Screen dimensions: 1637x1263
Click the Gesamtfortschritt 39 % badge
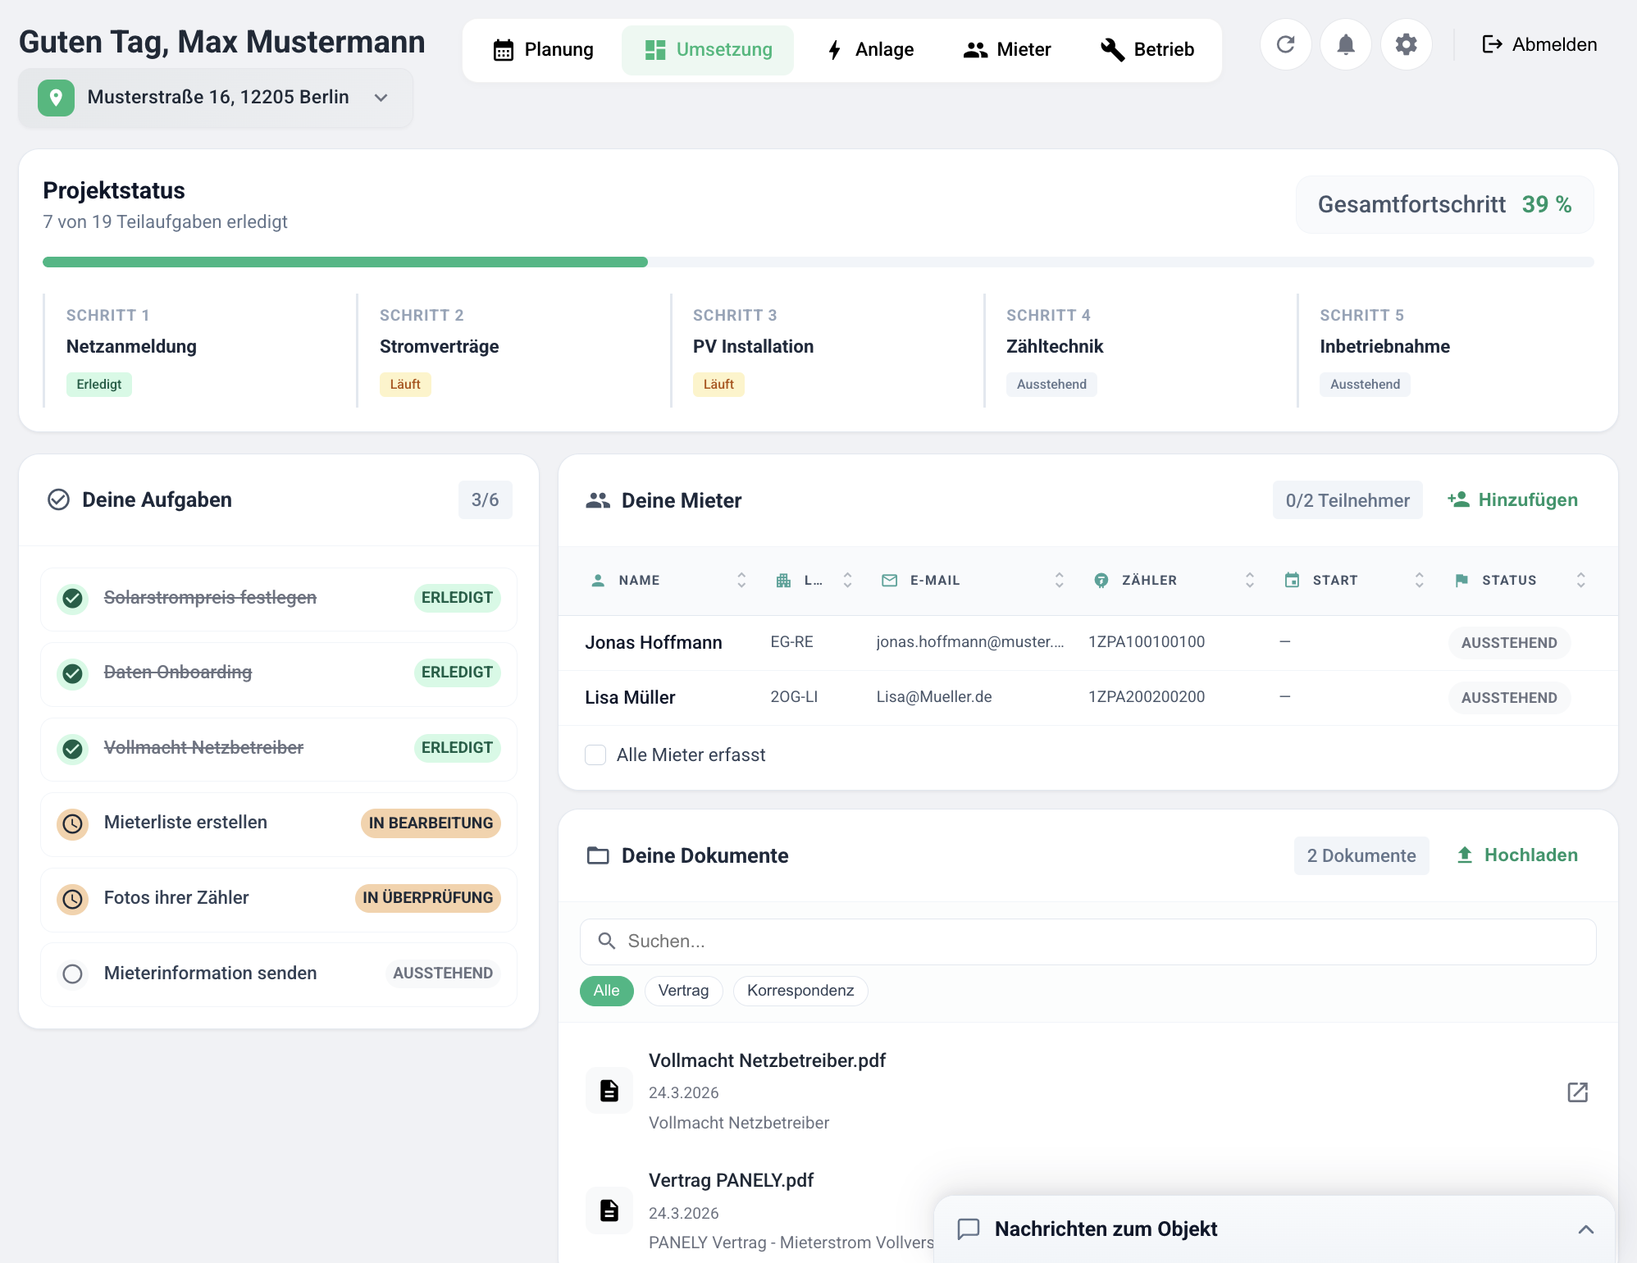coord(1444,204)
